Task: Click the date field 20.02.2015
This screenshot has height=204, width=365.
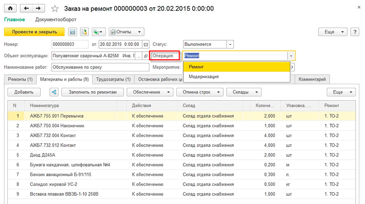Action: [121, 44]
